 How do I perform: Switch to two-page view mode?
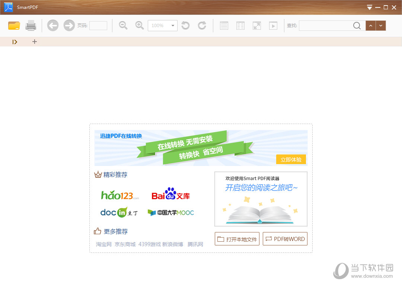point(240,26)
